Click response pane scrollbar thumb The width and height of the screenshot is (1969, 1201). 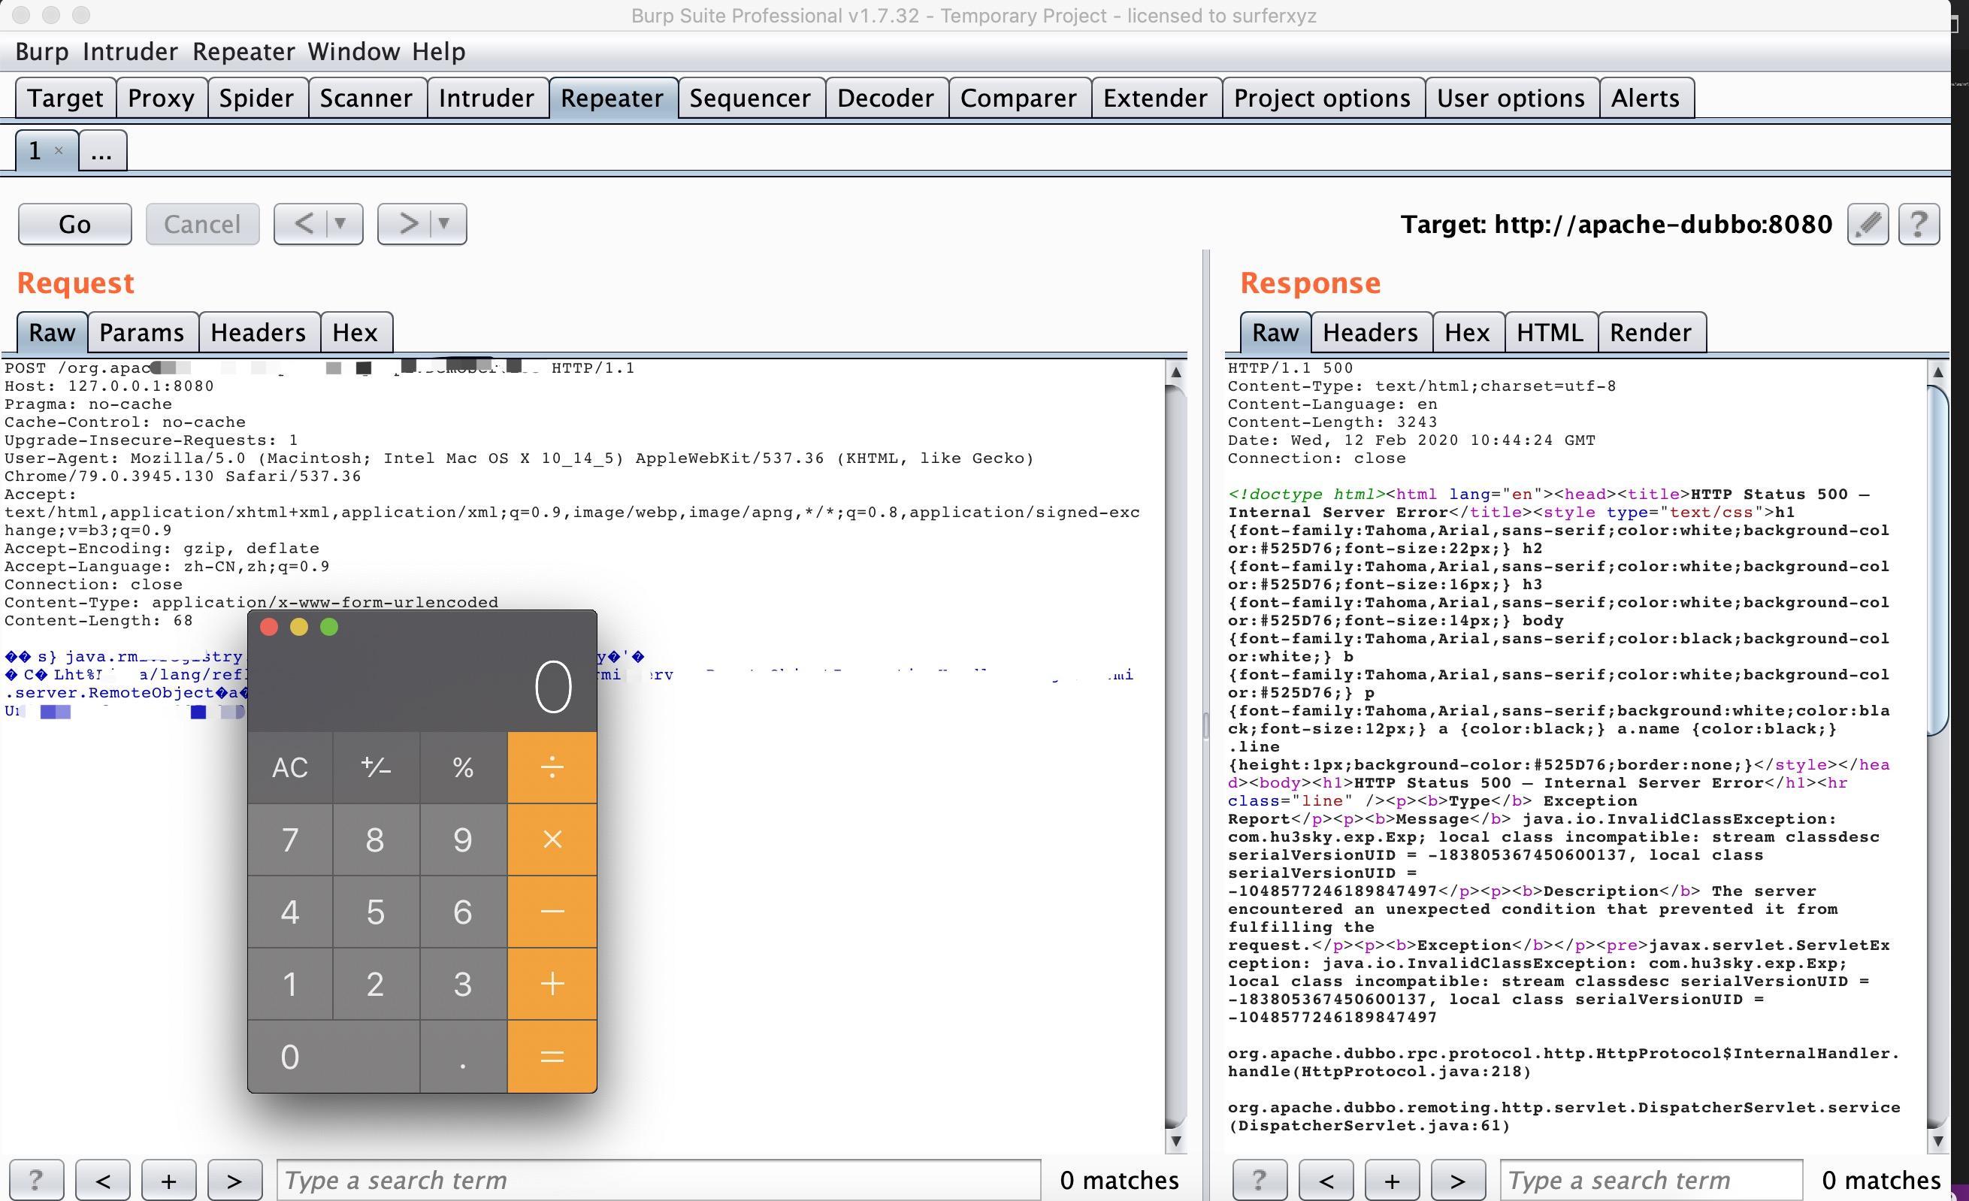pos(1937,559)
